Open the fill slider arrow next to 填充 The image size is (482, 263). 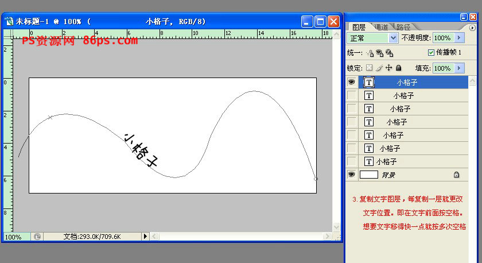[459, 68]
